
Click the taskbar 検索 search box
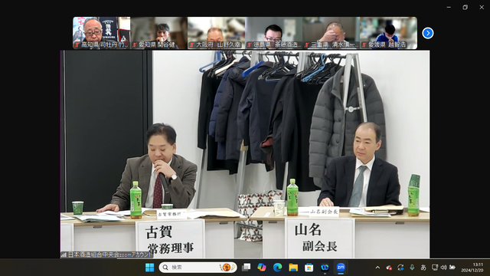(198, 268)
